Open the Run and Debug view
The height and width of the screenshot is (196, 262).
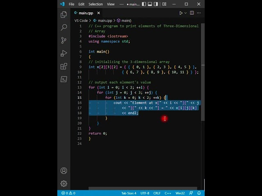(x=64, y=53)
